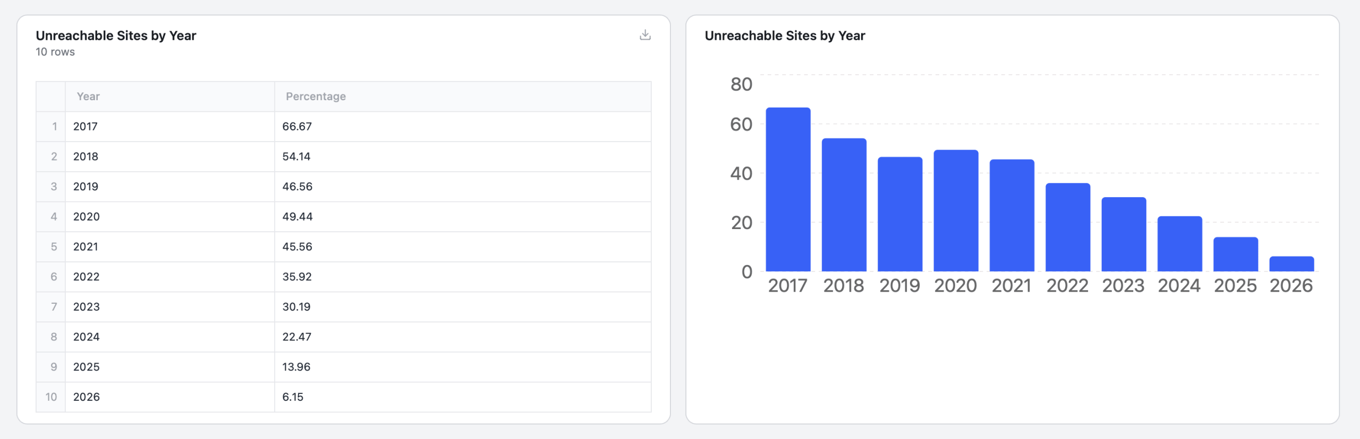
Task: Click the Percentage column header
Action: tap(316, 96)
